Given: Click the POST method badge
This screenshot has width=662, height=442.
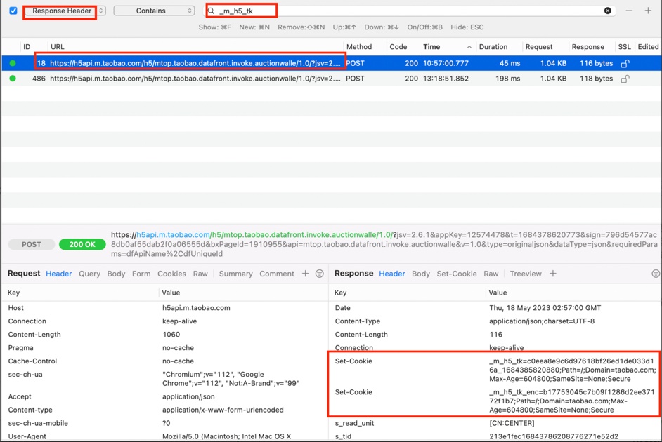Looking at the screenshot, I should pos(32,244).
